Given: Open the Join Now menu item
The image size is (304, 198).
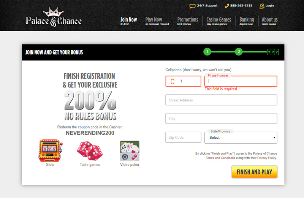Looking at the screenshot, I should click(128, 21).
